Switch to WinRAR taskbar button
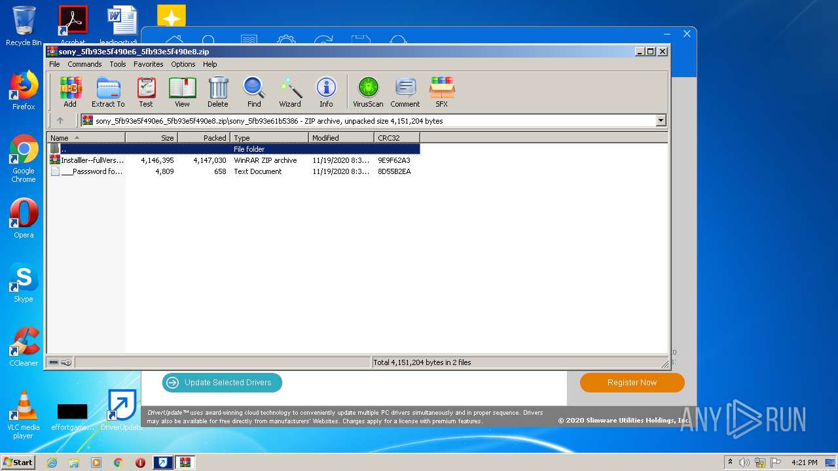Viewport: 838px width, 471px height. tap(185, 462)
